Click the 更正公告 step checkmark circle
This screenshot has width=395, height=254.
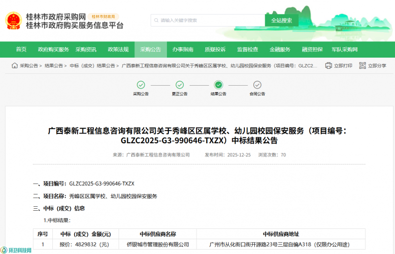pyautogui.click(x=180, y=85)
